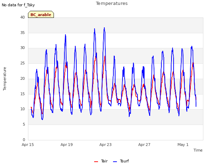This screenshot has width=224, height=168.
Task: Click the Apr 23 x-axis label
Action: tap(105, 145)
